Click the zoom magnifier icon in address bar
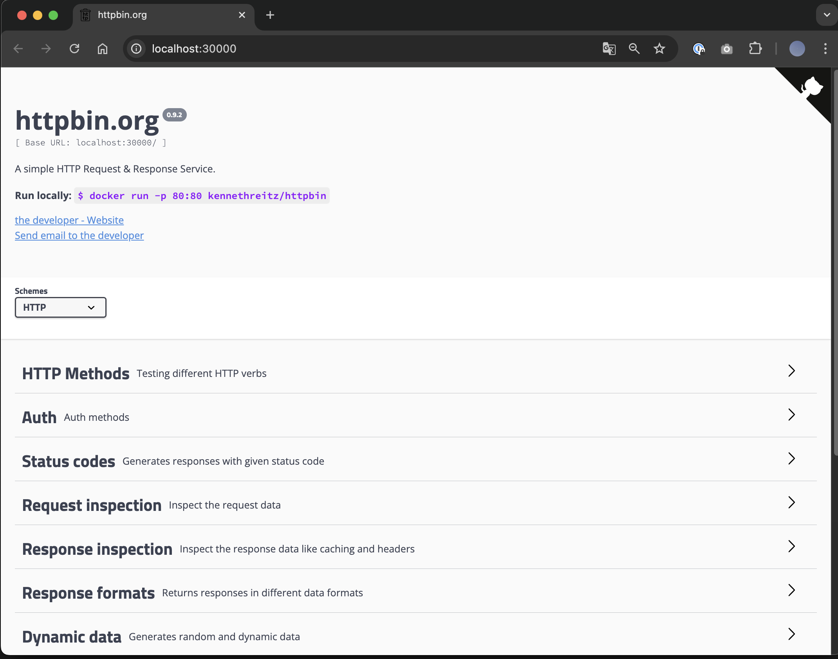This screenshot has height=659, width=838. [634, 49]
